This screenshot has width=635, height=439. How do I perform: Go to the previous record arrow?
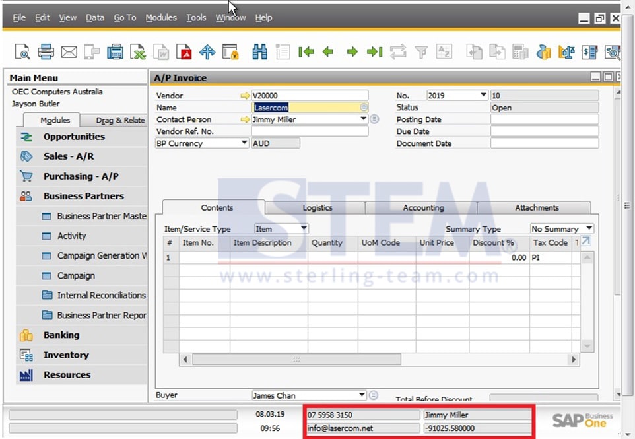pos(328,52)
